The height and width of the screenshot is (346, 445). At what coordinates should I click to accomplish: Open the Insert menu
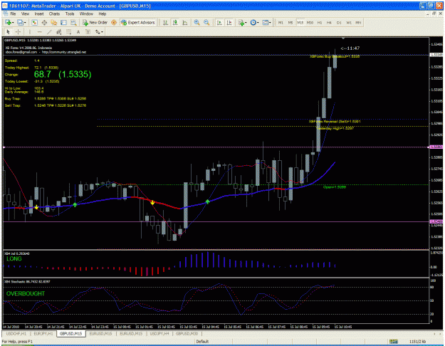click(x=39, y=14)
